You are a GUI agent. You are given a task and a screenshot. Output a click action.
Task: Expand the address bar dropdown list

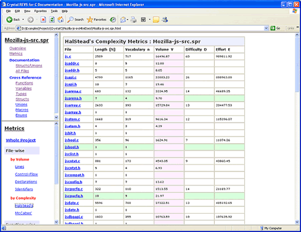click(266, 28)
